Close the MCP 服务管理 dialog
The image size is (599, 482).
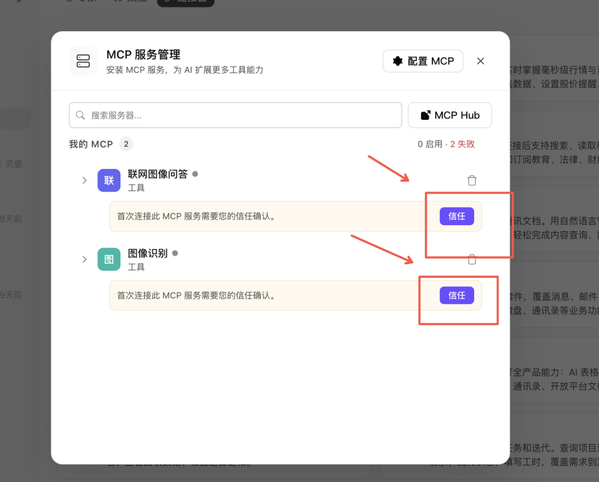pyautogui.click(x=480, y=61)
